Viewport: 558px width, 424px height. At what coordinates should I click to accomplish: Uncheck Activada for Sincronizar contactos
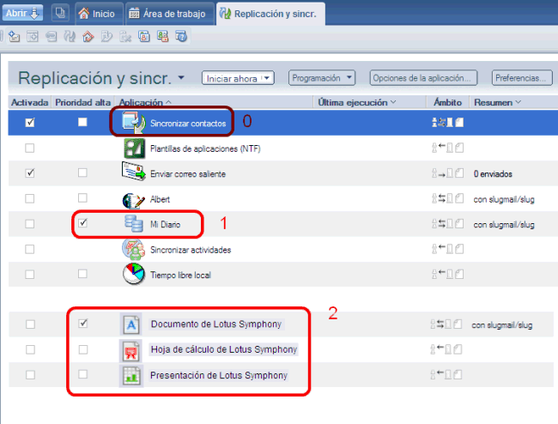point(30,123)
